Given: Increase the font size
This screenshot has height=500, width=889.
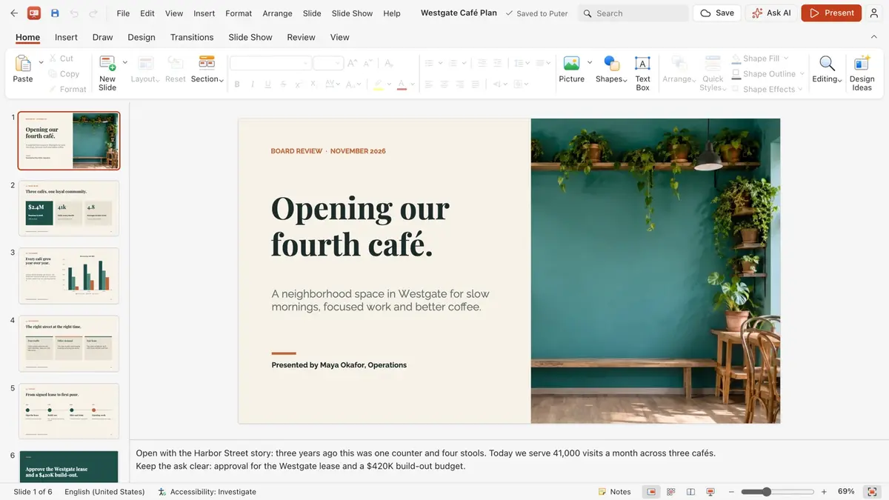Looking at the screenshot, I should [x=353, y=63].
